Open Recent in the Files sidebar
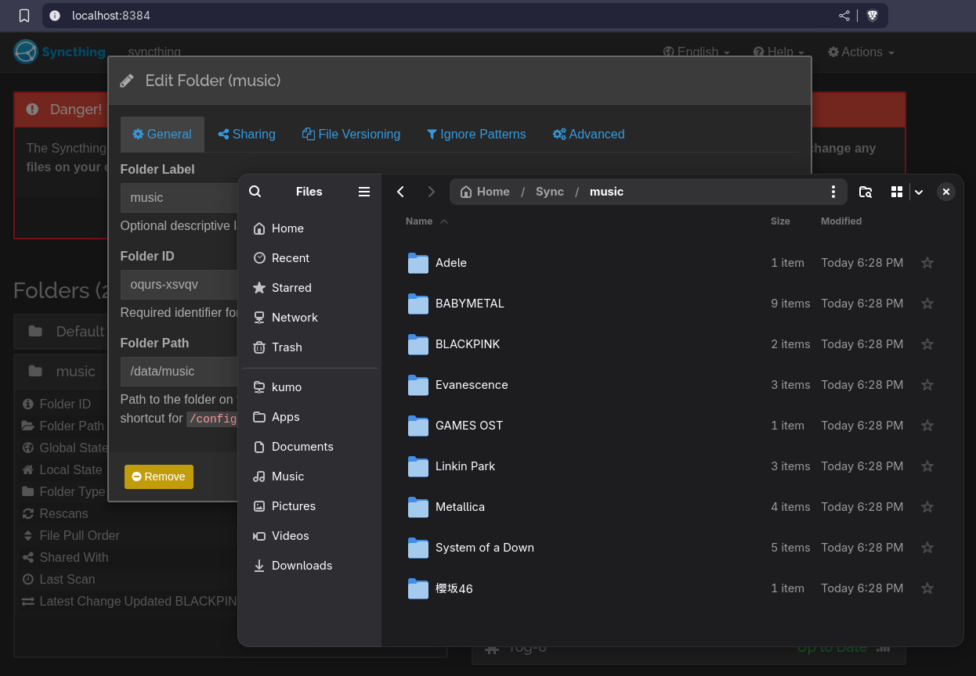The height and width of the screenshot is (676, 976). 310,258
